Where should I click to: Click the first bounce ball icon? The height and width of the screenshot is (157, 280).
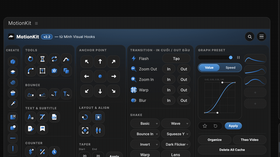pyautogui.click(x=31, y=94)
